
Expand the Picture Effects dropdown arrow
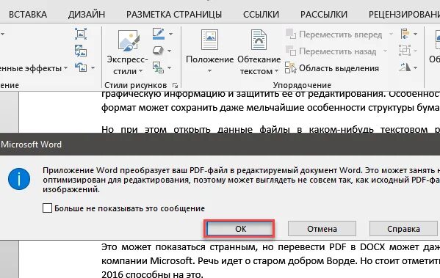coord(170,51)
